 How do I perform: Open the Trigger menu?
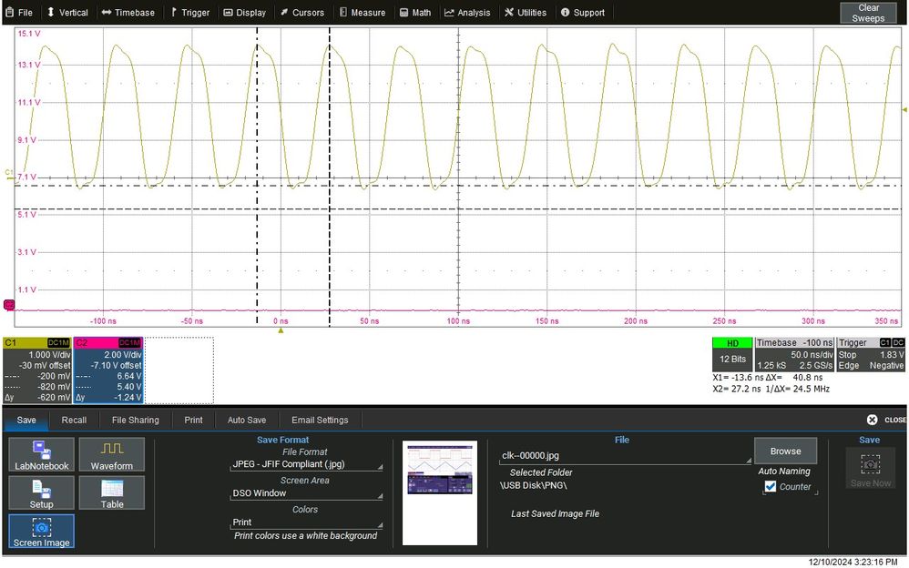(x=190, y=12)
